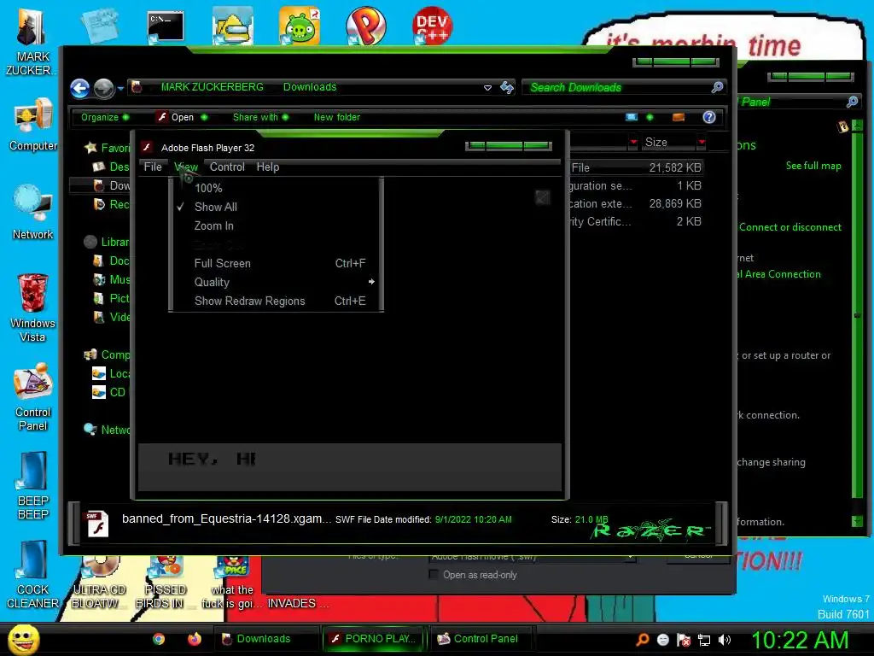The height and width of the screenshot is (656, 874).
Task: Open the recent pages dropdown next to Forward
Action: 120,88
